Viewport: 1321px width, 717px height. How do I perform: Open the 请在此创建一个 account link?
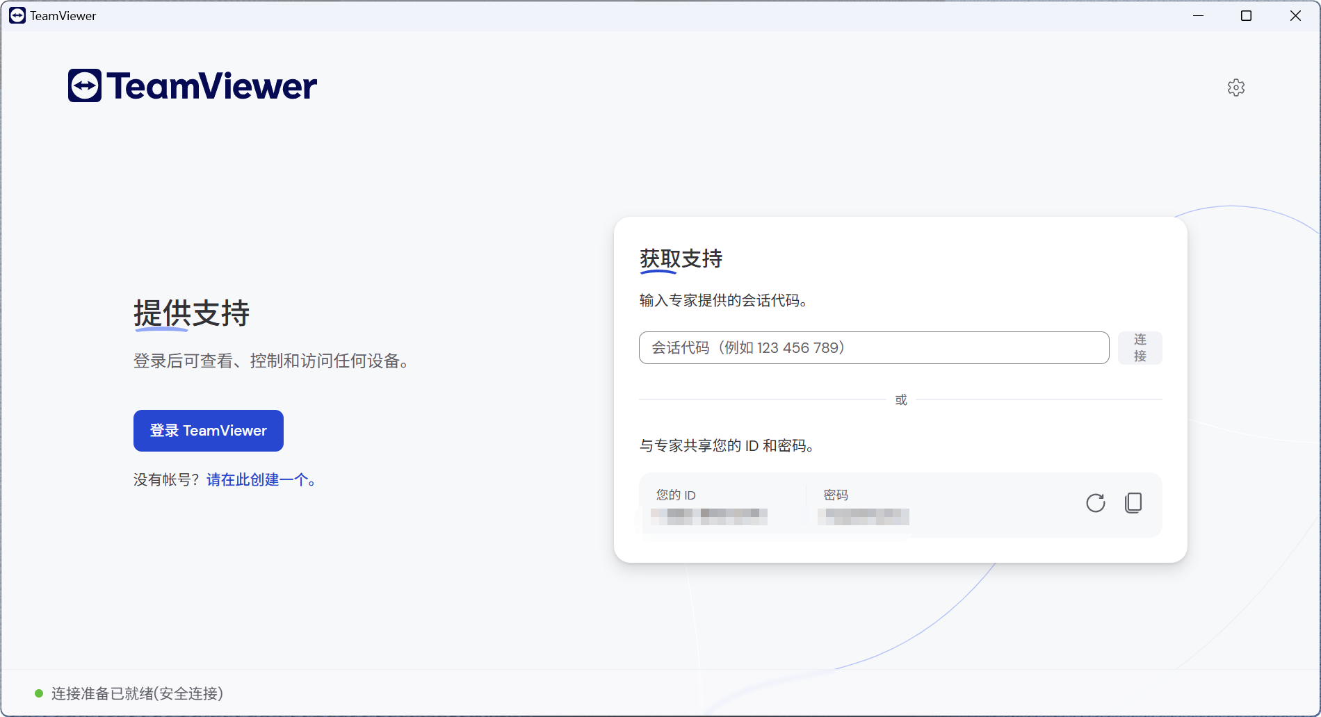257,480
